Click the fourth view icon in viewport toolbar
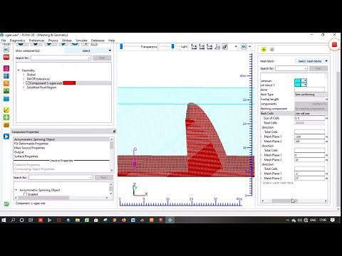This screenshot has width=342, height=256. pyautogui.click(x=217, y=47)
